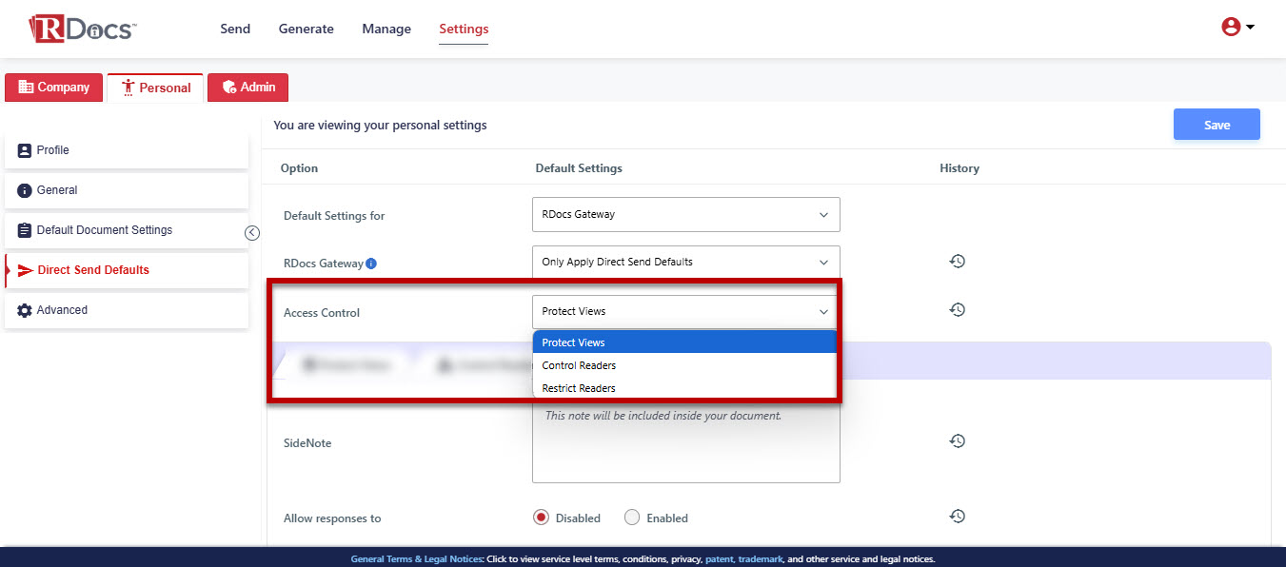Open the Send menu
This screenshot has height=567, width=1286.
[x=235, y=29]
